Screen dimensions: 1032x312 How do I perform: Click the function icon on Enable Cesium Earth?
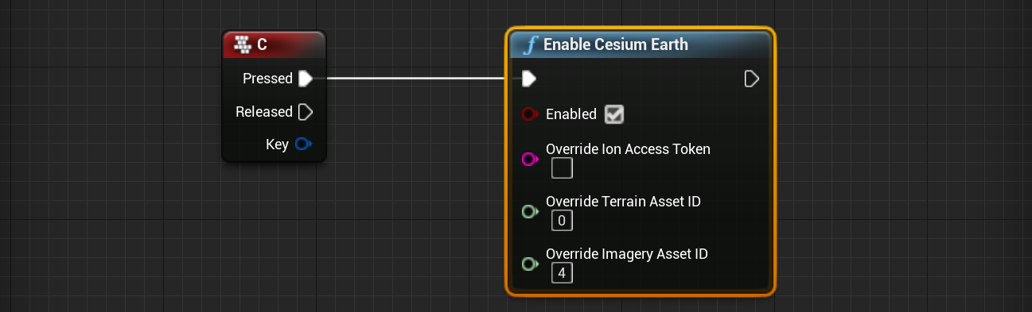(x=530, y=45)
